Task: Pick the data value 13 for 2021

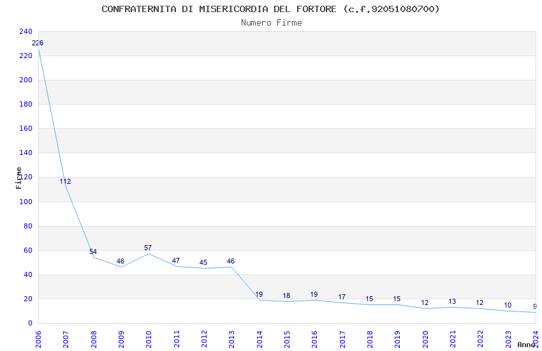Action: tap(452, 301)
